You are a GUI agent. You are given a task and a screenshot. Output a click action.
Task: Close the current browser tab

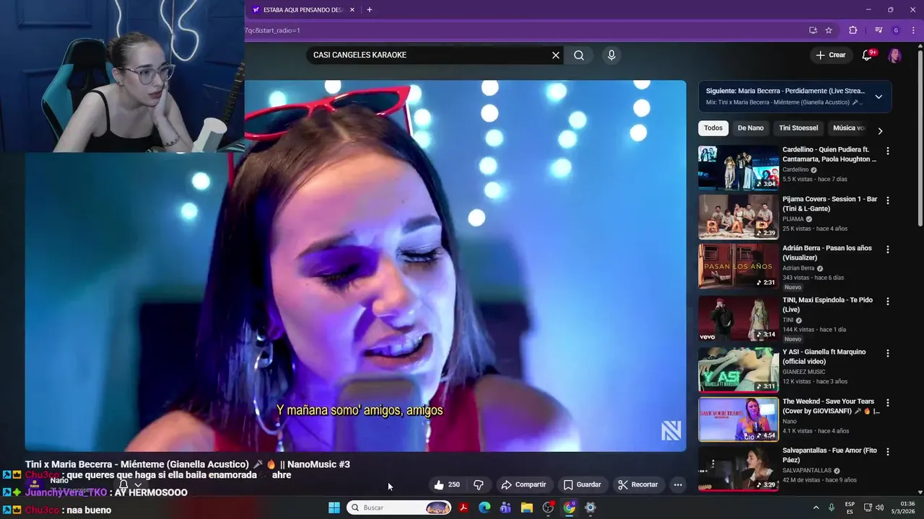pos(352,9)
